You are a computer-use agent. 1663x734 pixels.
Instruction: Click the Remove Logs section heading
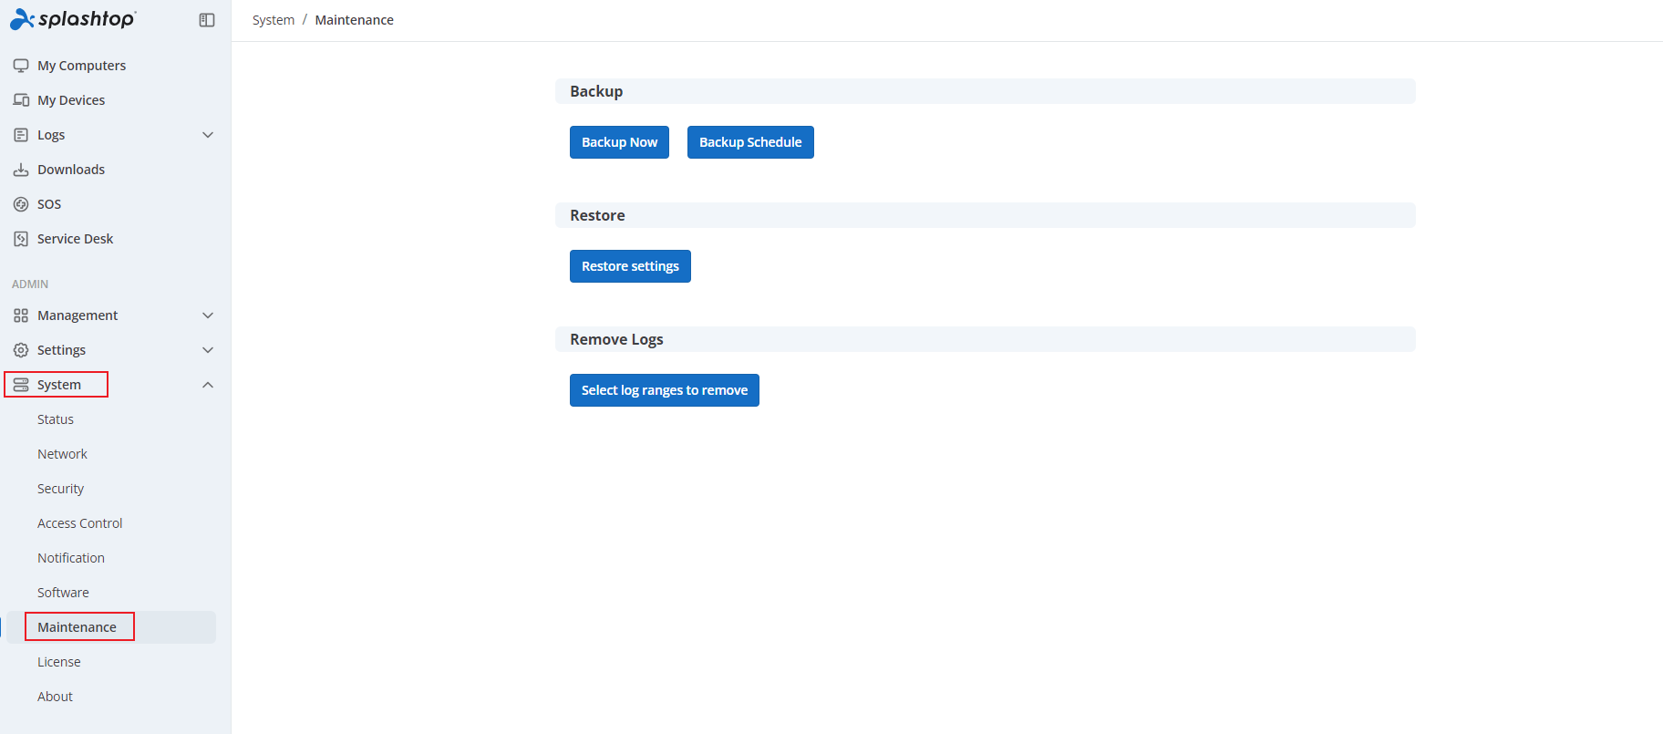616,339
